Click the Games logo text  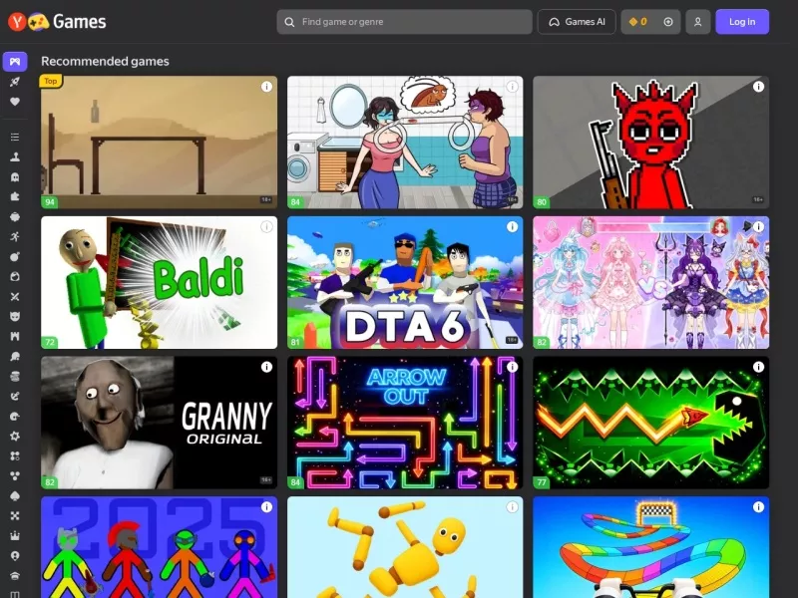[80, 21]
